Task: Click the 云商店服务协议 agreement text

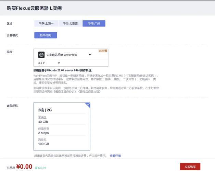Action: coord(64,92)
